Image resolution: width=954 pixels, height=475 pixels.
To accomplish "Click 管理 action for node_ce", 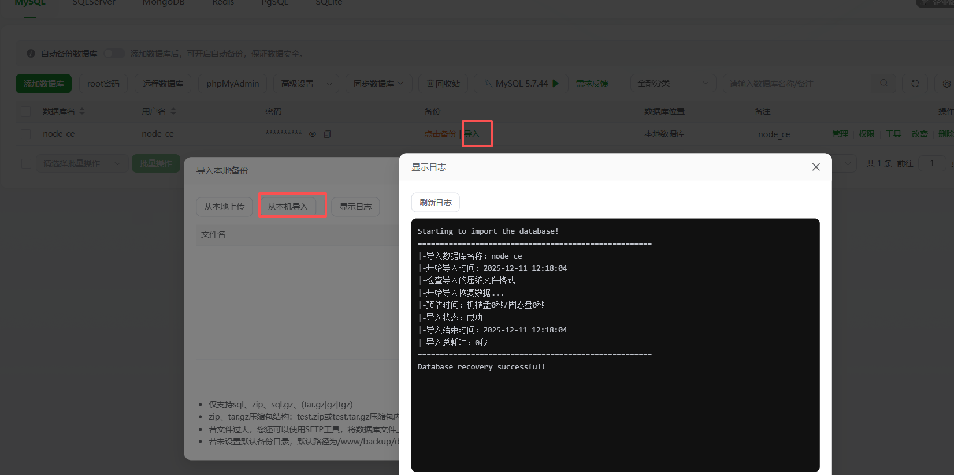I will click(x=840, y=134).
